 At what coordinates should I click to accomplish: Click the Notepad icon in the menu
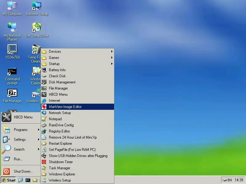point(44,119)
